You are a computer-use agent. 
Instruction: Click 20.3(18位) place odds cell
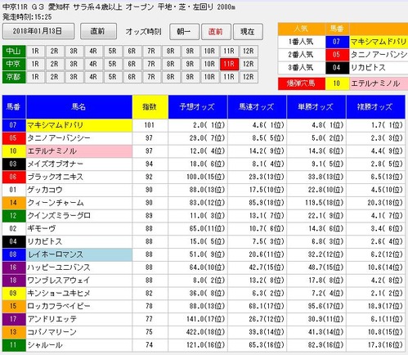(375, 203)
